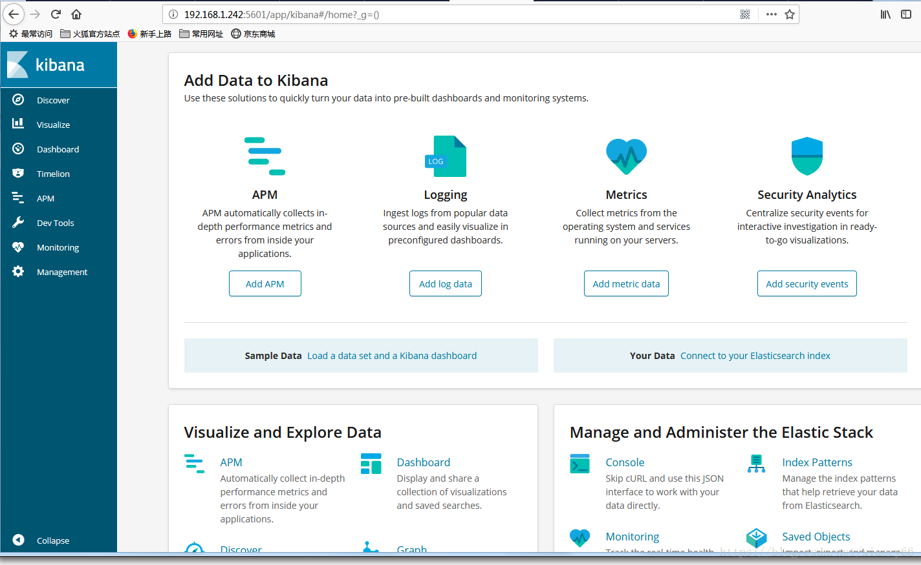Click the "Security Analytics" title text

(x=807, y=194)
